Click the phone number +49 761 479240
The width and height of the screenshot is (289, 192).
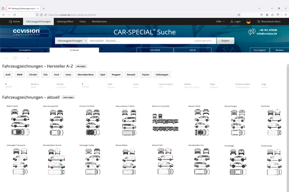[268, 30]
